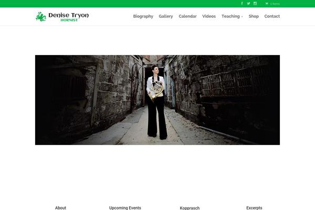Open the Instagram social icon
The height and width of the screenshot is (210, 315).
[255, 4]
